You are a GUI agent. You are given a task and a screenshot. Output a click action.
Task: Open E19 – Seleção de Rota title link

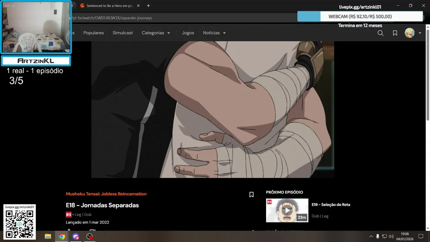tap(331, 205)
